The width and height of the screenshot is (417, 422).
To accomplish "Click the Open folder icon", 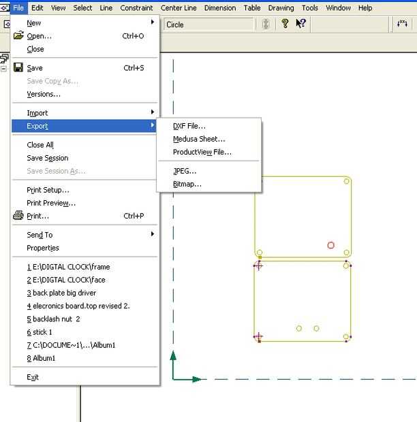I will [18, 35].
